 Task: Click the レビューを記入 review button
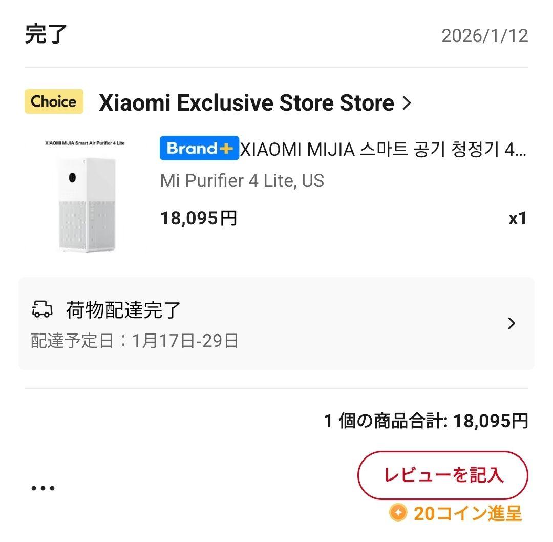click(x=442, y=475)
